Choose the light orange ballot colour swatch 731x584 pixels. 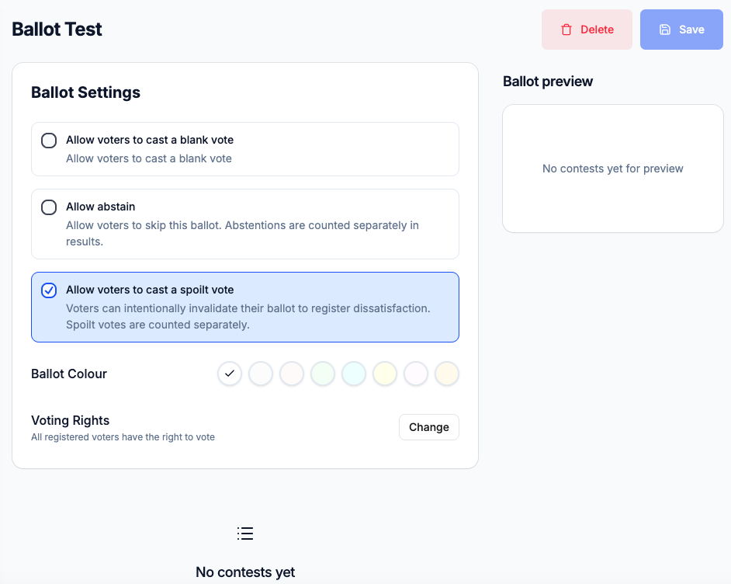click(x=447, y=374)
